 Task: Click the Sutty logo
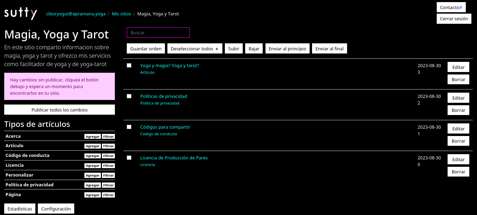tap(21, 14)
